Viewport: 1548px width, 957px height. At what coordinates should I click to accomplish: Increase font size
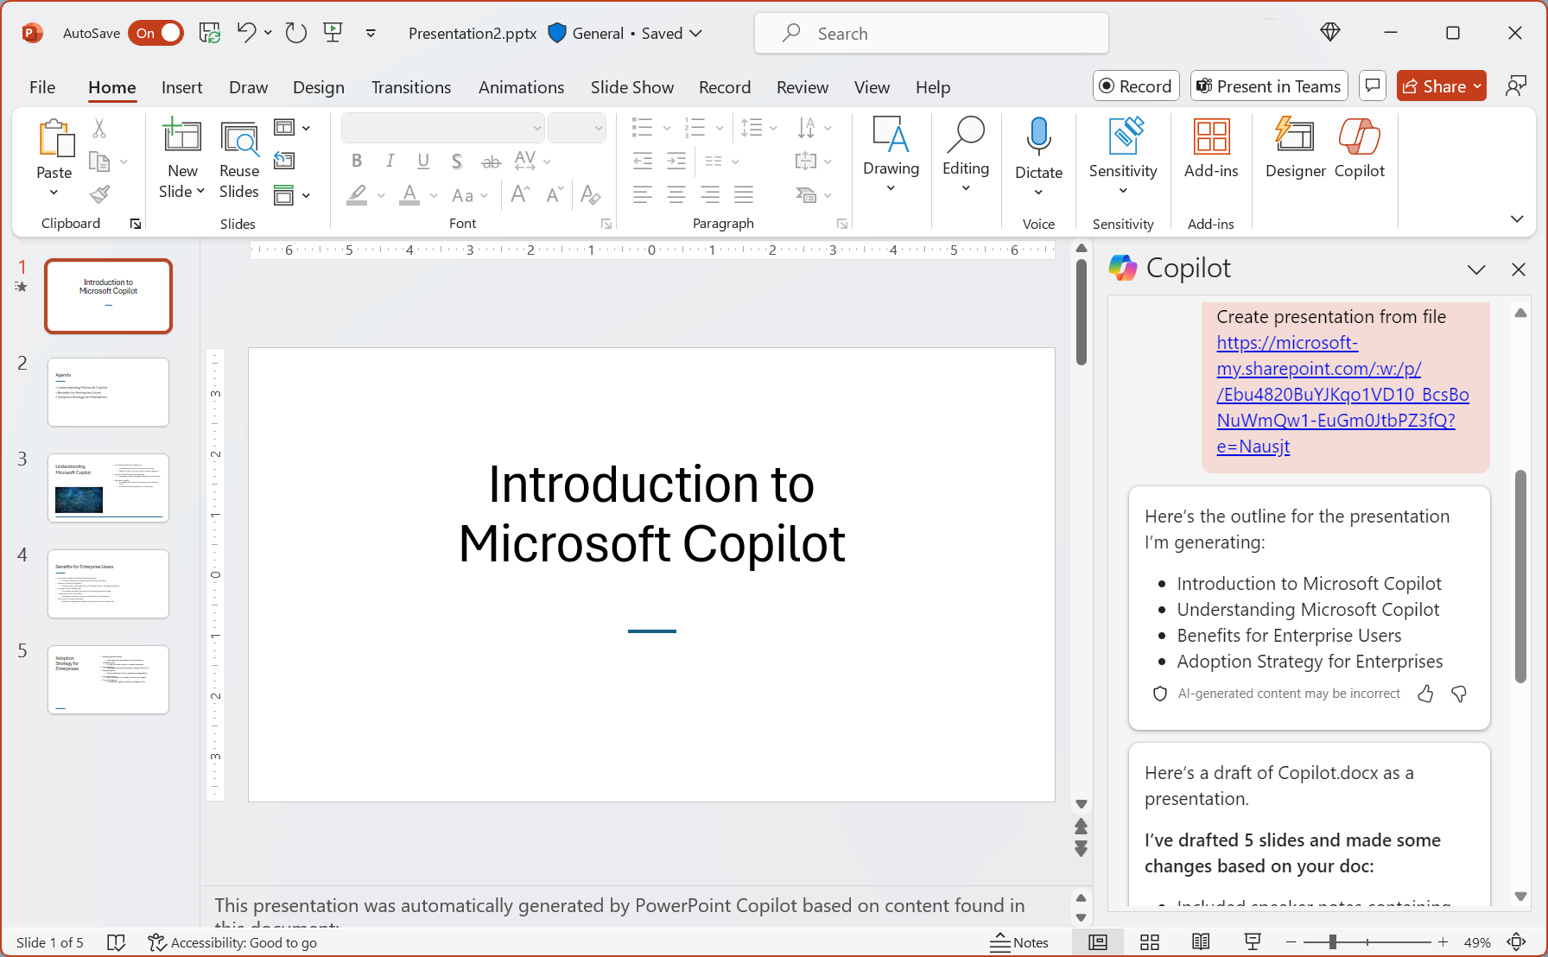pos(520,194)
